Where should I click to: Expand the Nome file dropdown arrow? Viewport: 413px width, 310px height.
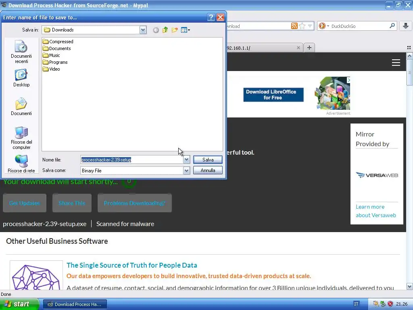click(186, 160)
